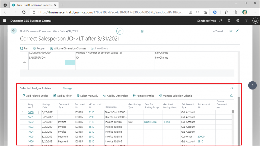Open the browser tab actions menu icon

pos(5,5)
